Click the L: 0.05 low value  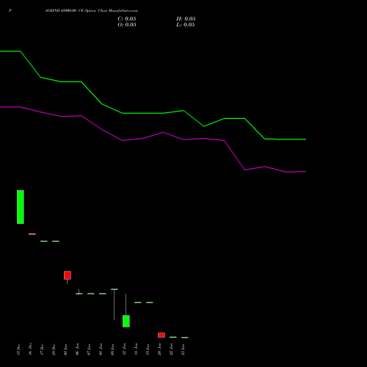coord(186,25)
